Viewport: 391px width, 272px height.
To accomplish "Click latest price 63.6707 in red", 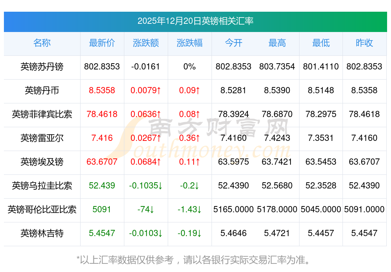I will point(102,162).
